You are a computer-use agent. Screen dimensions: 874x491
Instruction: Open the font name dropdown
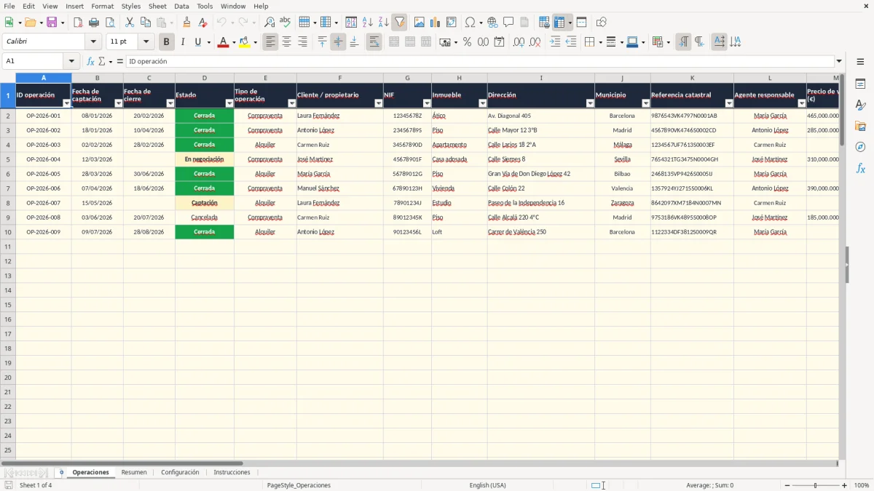(x=93, y=42)
